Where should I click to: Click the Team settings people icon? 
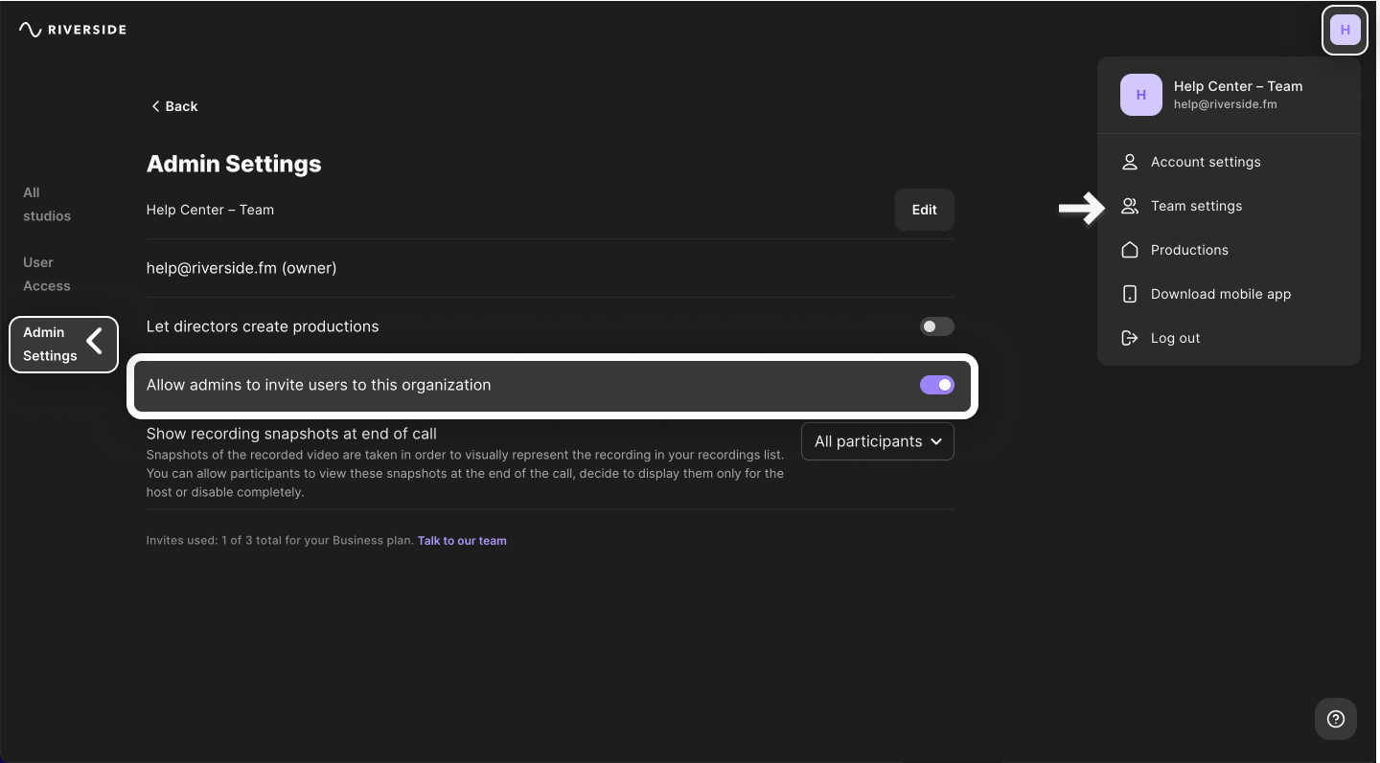(1130, 206)
